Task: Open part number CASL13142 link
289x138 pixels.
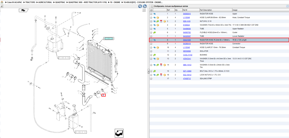Action: click(188, 55)
